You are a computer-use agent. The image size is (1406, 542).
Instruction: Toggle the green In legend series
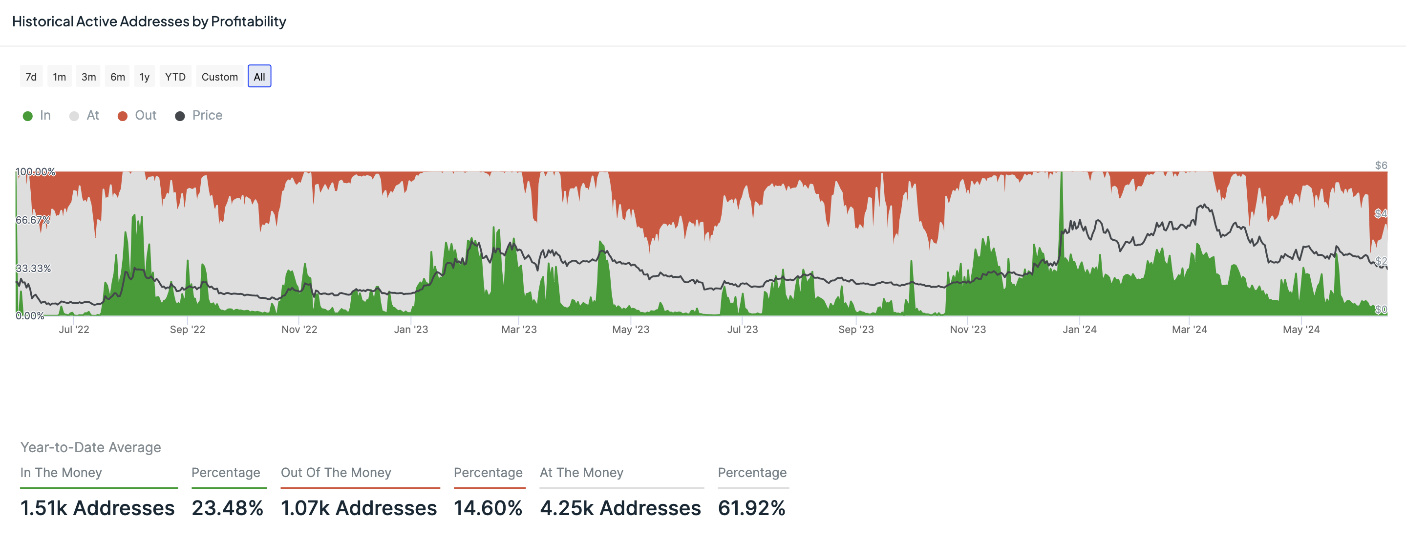45,116
